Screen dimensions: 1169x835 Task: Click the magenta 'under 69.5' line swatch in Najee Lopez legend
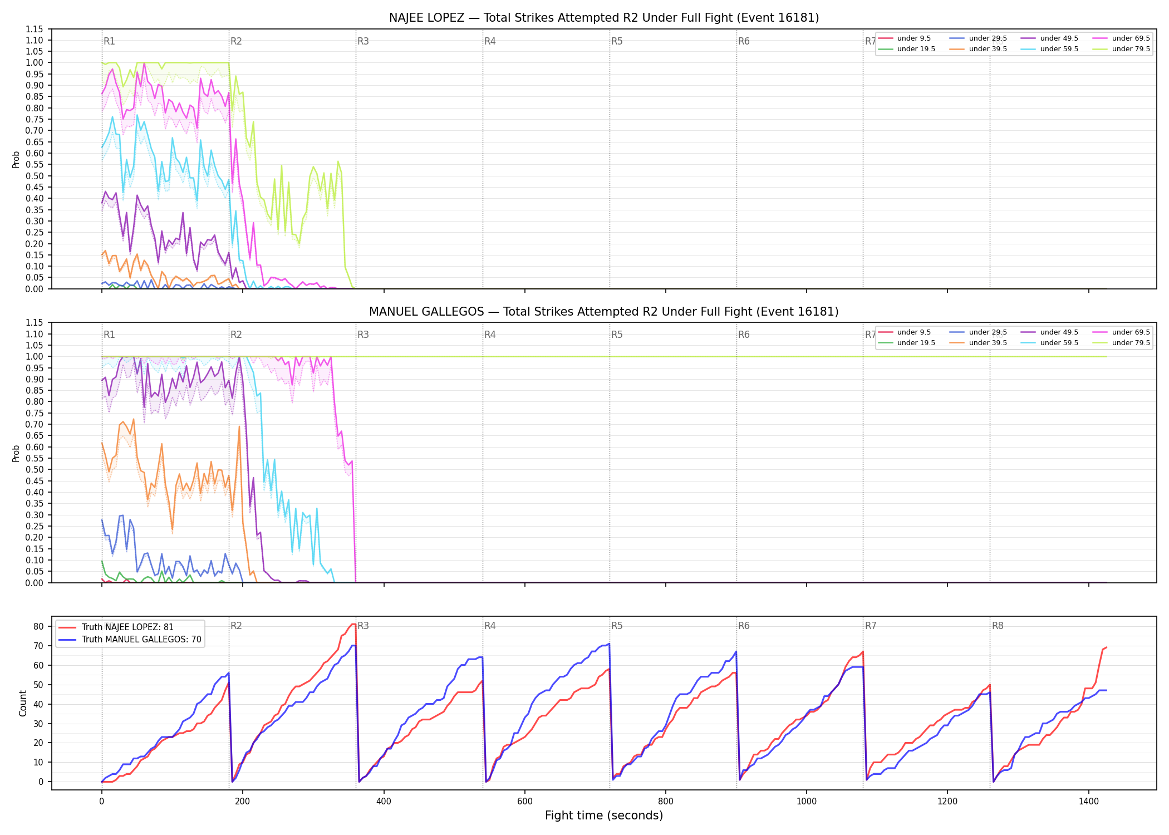1100,38
